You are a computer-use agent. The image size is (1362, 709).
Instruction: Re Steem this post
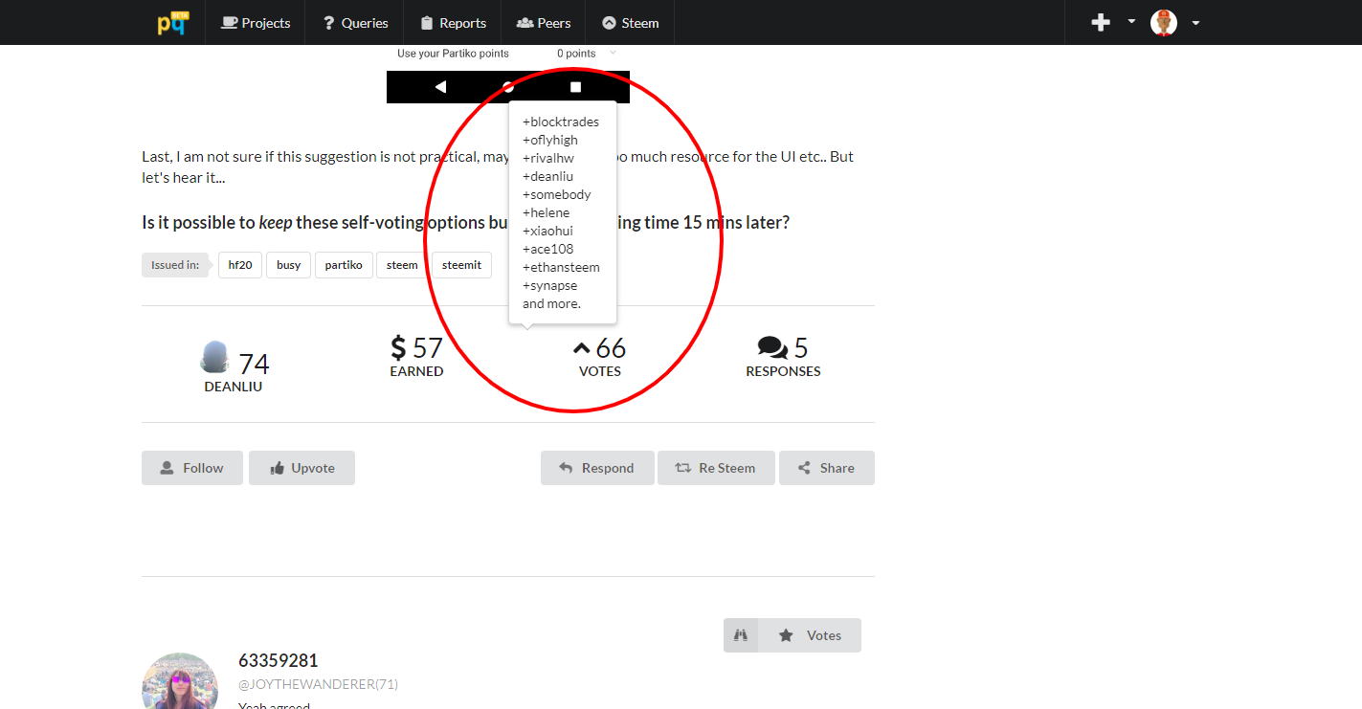pyautogui.click(x=716, y=468)
